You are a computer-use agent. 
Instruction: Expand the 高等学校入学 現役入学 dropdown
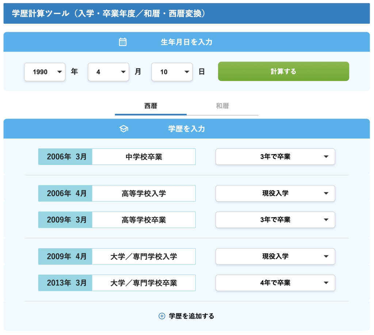[x=275, y=193]
